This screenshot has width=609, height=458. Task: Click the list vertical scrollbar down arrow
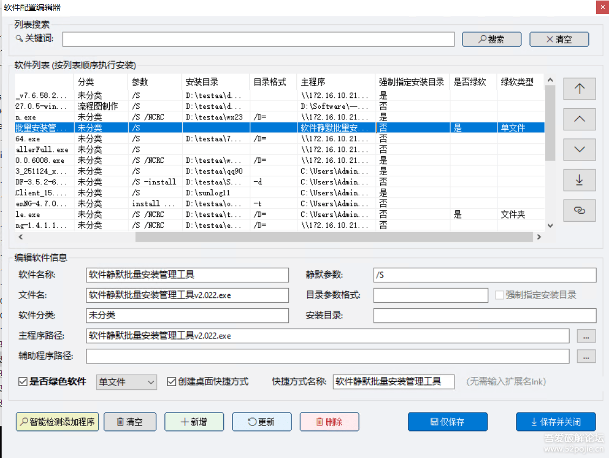click(550, 225)
